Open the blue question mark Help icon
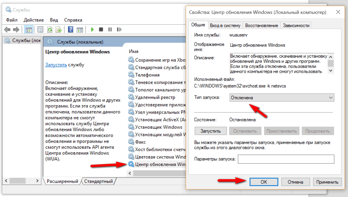Image resolution: width=348 pixels, height=197 pixels. [71, 30]
